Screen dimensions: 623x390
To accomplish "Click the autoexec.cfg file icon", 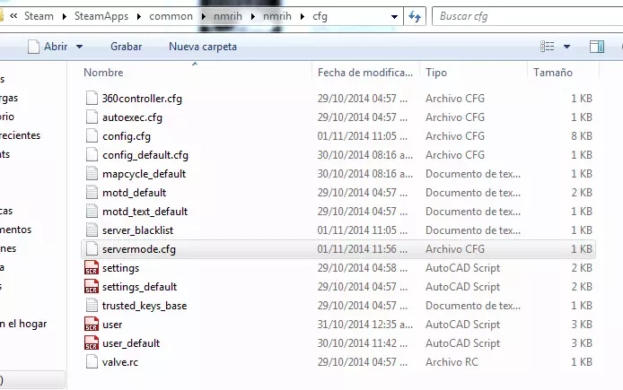I will [92, 117].
